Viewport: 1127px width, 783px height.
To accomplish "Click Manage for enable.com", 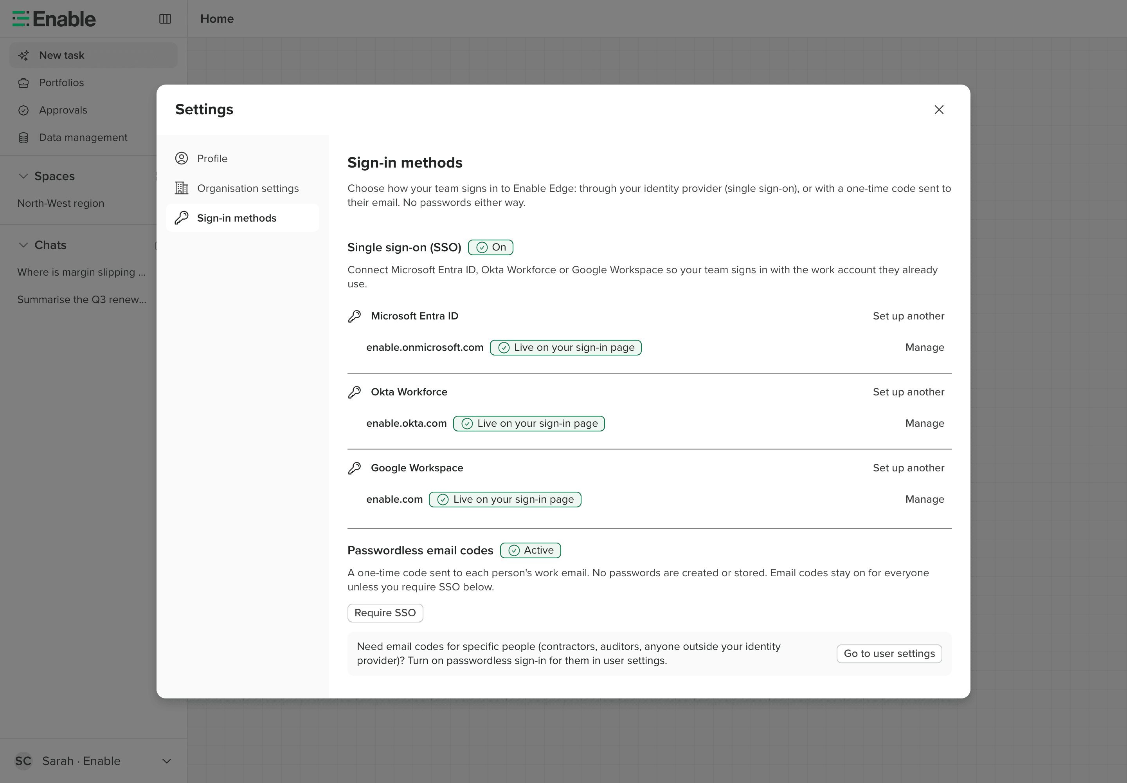I will click(924, 500).
